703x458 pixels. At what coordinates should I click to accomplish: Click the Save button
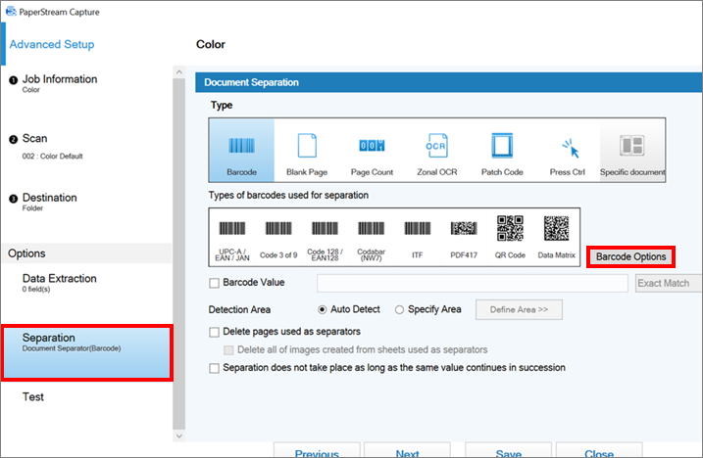click(x=509, y=451)
